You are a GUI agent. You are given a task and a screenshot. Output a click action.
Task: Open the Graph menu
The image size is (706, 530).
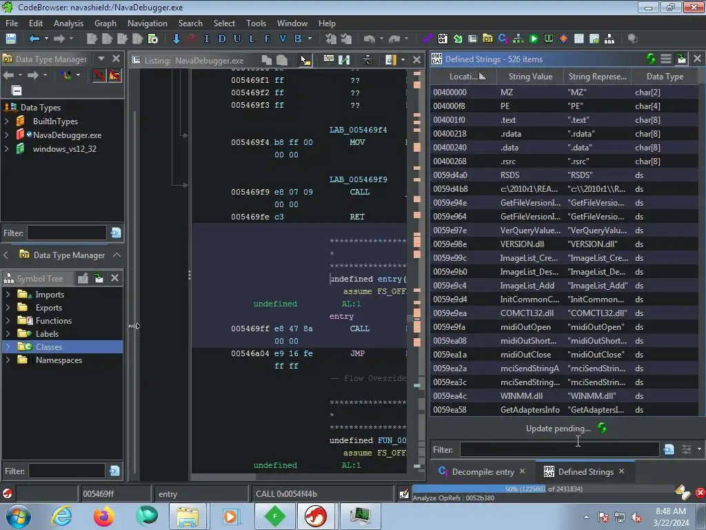(x=105, y=23)
